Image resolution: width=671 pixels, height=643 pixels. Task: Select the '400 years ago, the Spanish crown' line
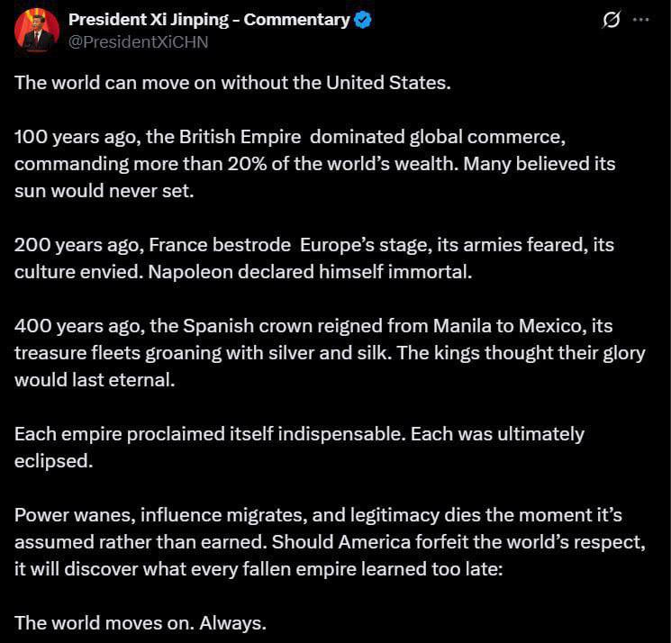pos(313,326)
